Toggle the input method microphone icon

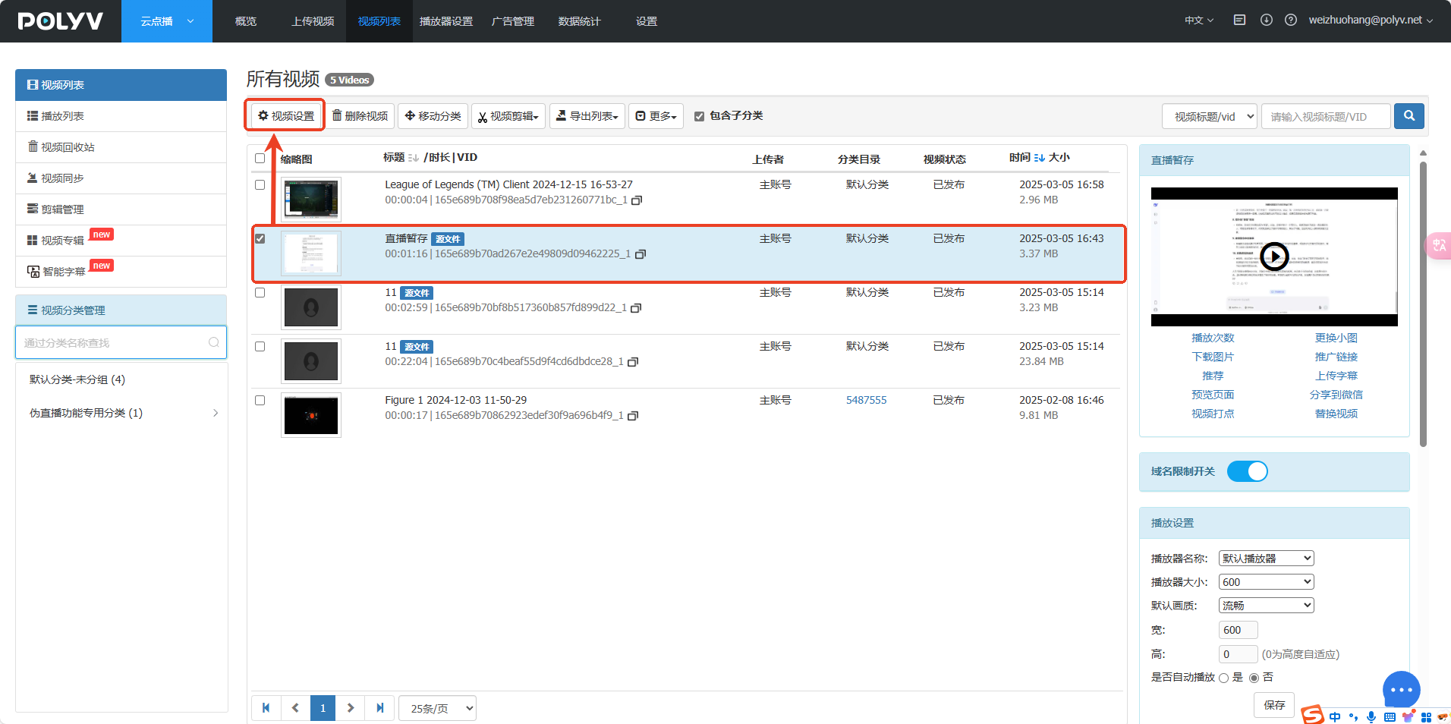(x=1371, y=717)
